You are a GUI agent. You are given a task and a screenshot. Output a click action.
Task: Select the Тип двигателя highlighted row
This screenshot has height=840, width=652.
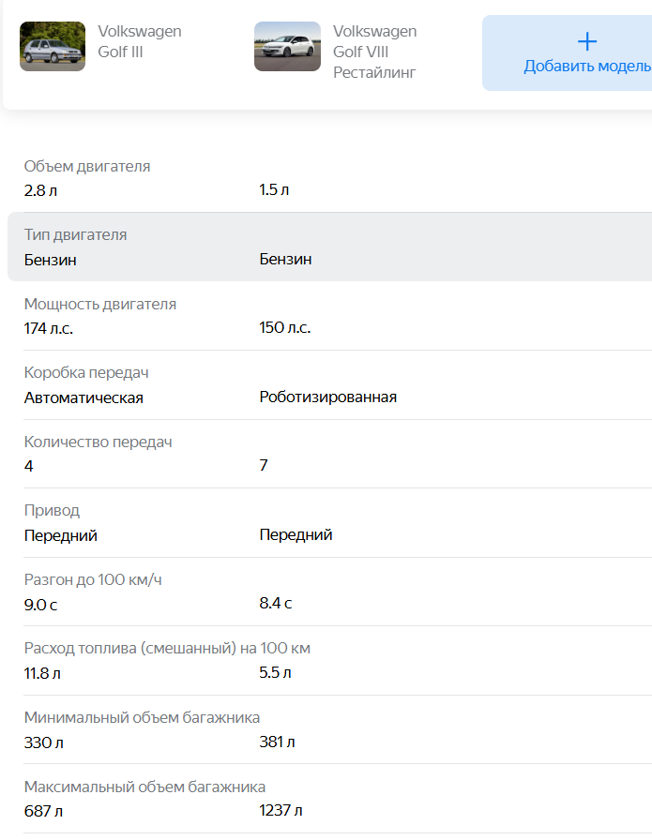click(x=328, y=247)
